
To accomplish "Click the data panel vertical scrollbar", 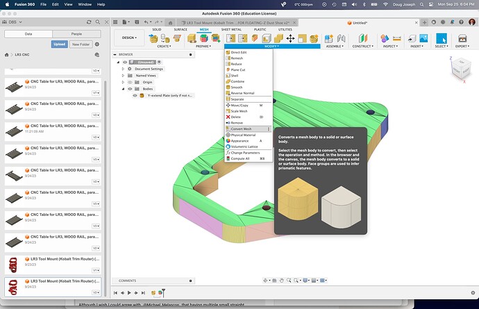I will pos(106,188).
